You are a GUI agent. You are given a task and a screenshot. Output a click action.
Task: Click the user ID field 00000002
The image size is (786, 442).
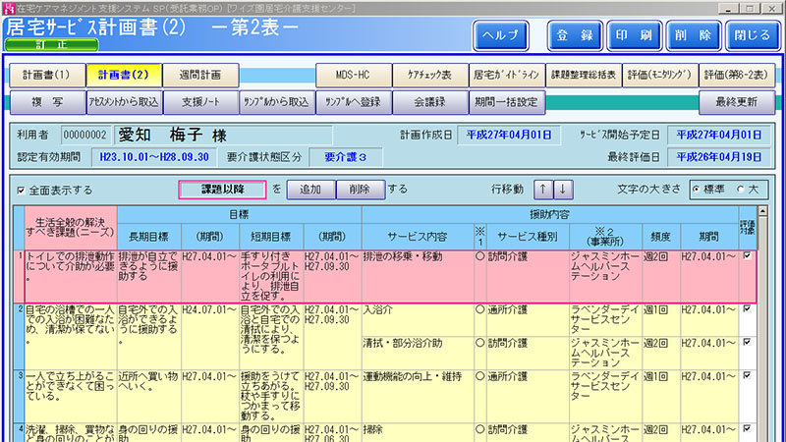point(85,135)
